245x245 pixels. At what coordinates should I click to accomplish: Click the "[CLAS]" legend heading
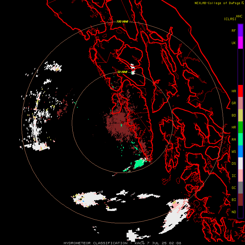[x=230, y=19]
